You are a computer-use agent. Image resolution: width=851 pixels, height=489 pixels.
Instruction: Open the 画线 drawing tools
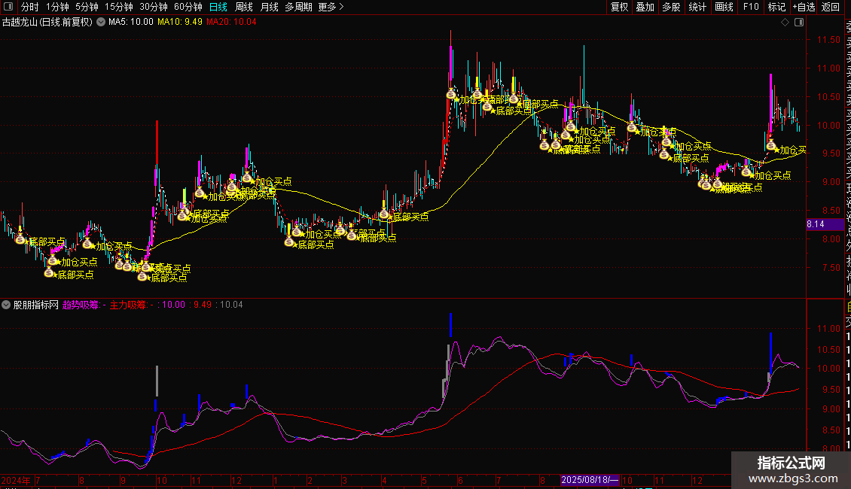724,7
